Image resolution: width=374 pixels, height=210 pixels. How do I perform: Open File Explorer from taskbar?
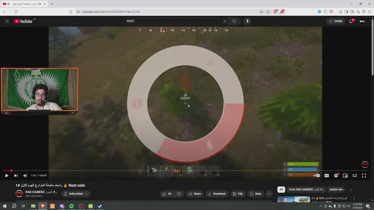pyautogui.click(x=33, y=206)
